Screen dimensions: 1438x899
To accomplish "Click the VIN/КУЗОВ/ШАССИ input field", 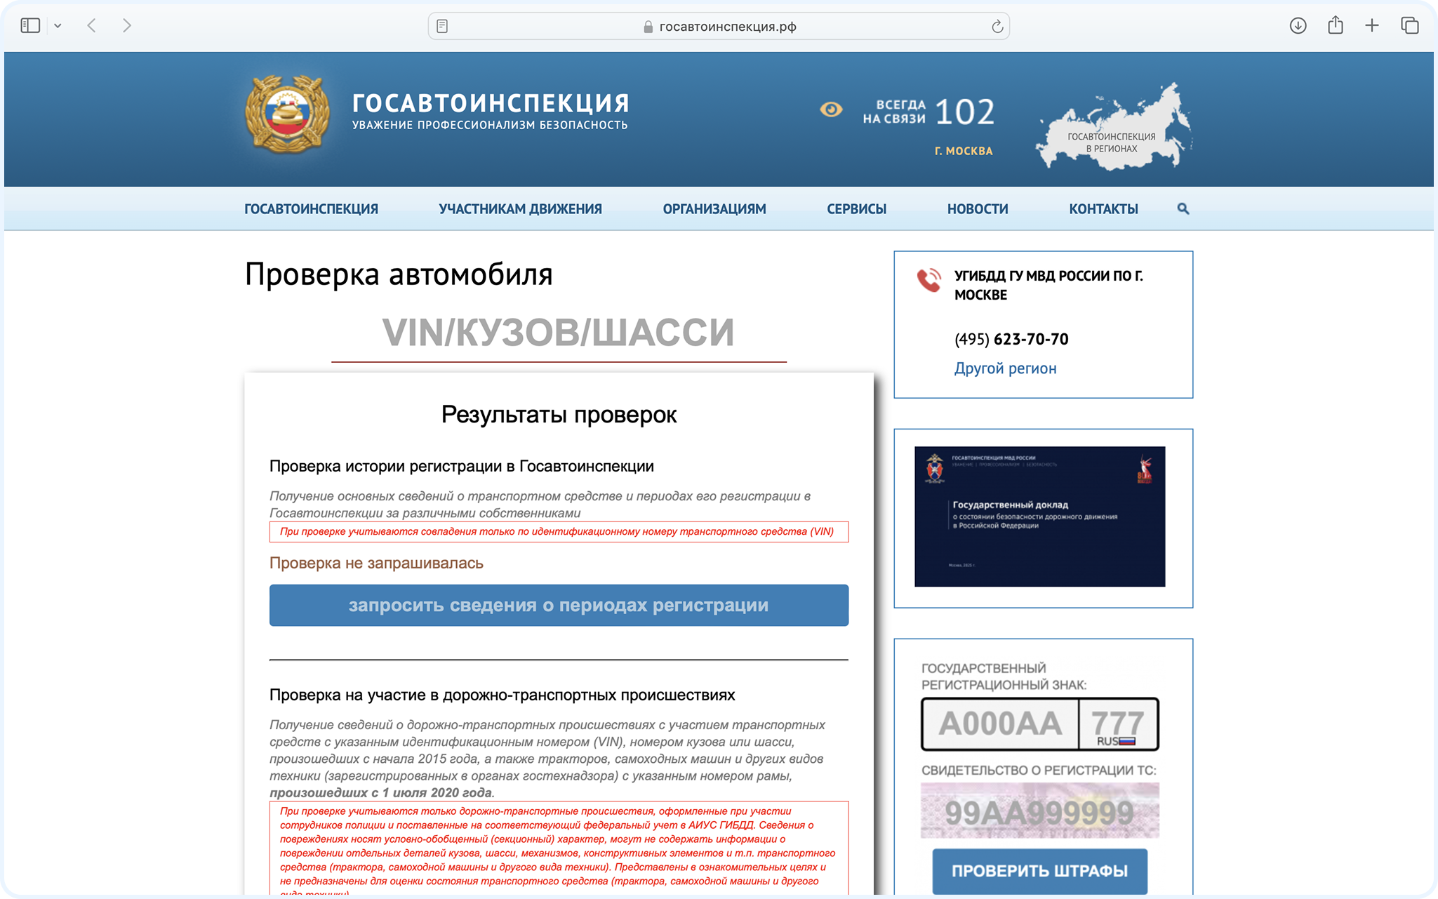I will click(x=558, y=333).
